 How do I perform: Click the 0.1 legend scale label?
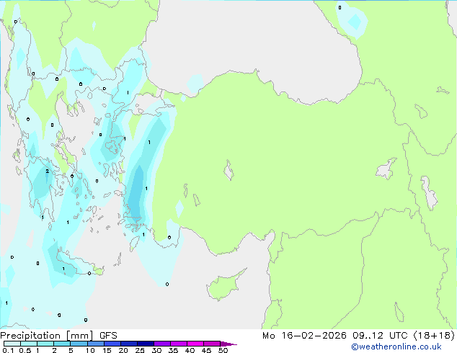(x=8, y=350)
